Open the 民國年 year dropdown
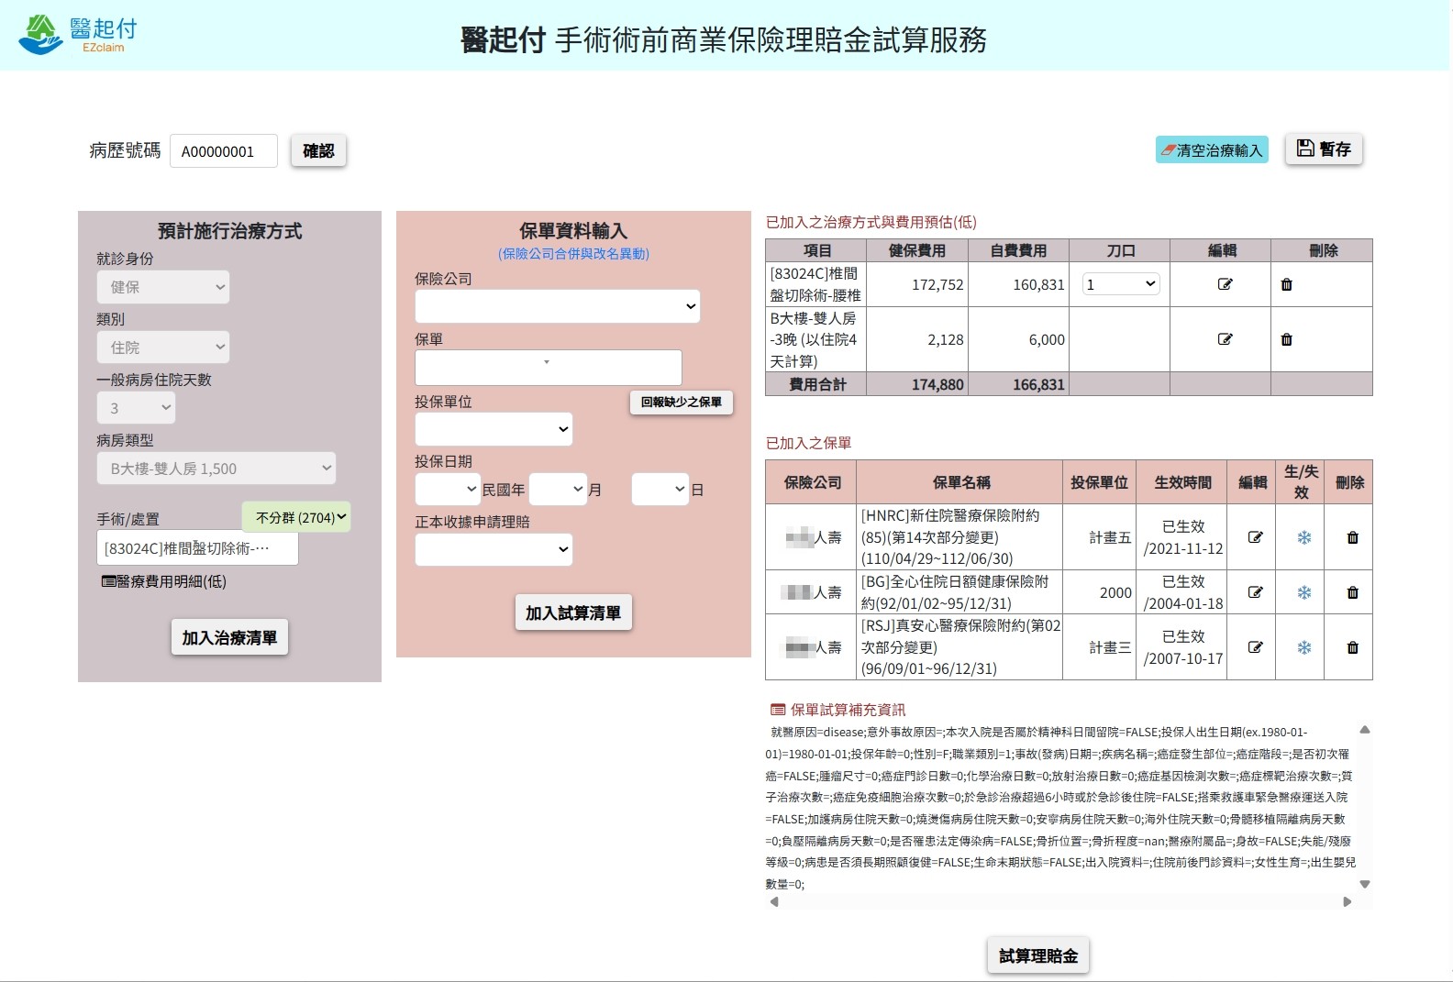Viewport: 1453px width, 982px height. [448, 490]
